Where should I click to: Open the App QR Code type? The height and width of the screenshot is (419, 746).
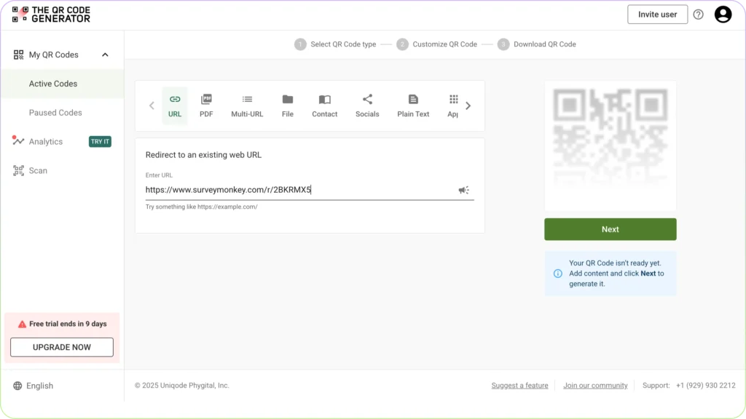point(453,105)
